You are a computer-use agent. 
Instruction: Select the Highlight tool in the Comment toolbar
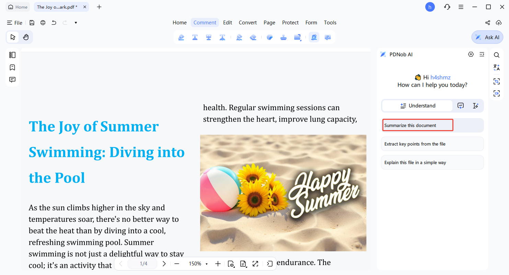(x=181, y=37)
